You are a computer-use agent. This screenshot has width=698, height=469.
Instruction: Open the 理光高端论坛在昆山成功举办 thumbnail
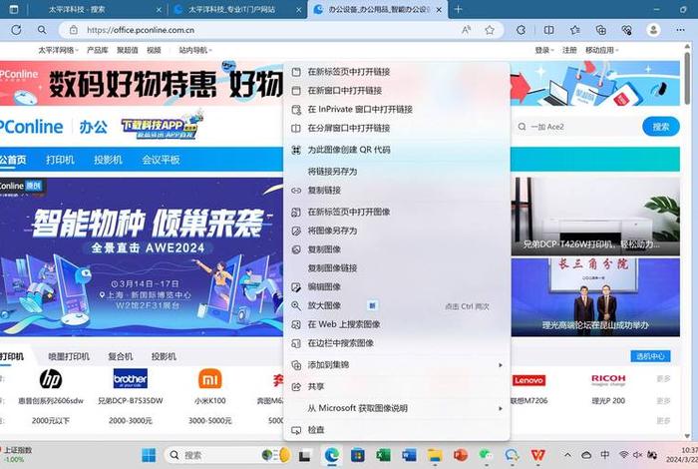tap(595, 297)
